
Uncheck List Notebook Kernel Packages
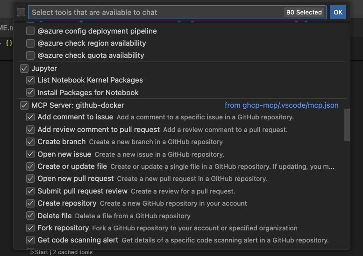[30, 80]
